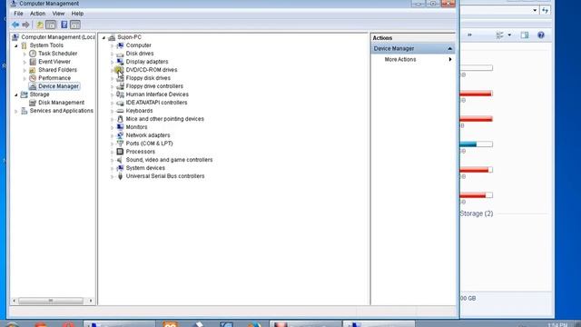Click the Forward arrow toolbar icon
This screenshot has height=327, width=581.
25,25
